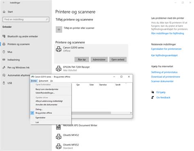This screenshot has width=194, height=151.
Task: Click the Få hjælp link text
Action: 161,92
